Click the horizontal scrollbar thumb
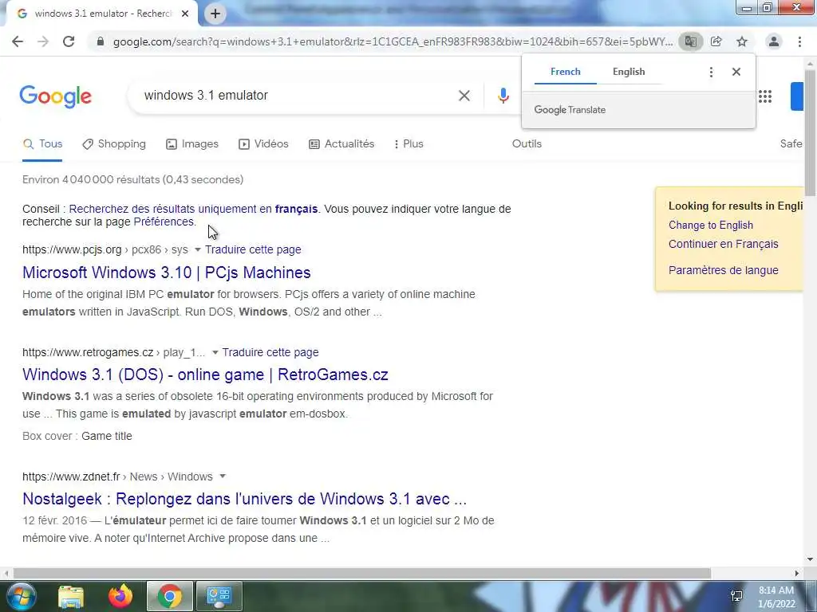This screenshot has height=612, width=817. pos(362,574)
